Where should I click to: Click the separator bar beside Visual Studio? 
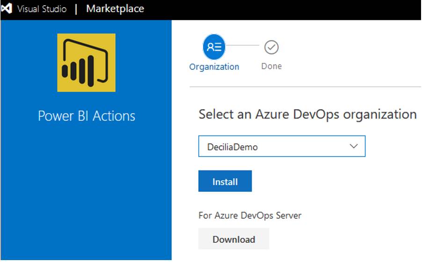click(x=76, y=9)
